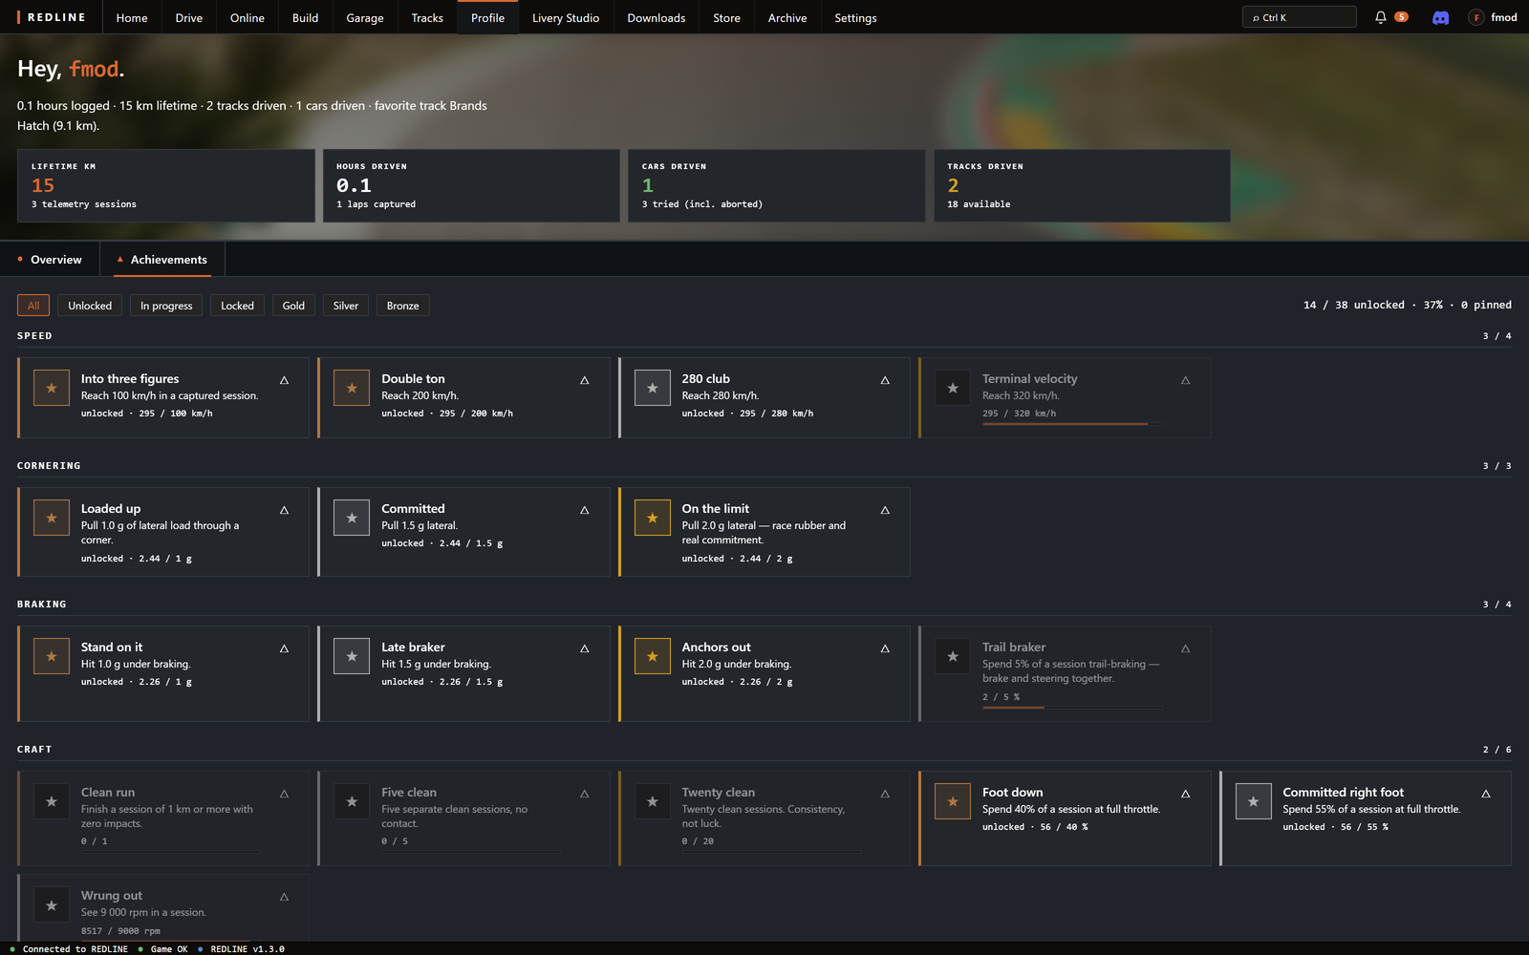
Task: Select the Achievements tab
Action: 162,260
